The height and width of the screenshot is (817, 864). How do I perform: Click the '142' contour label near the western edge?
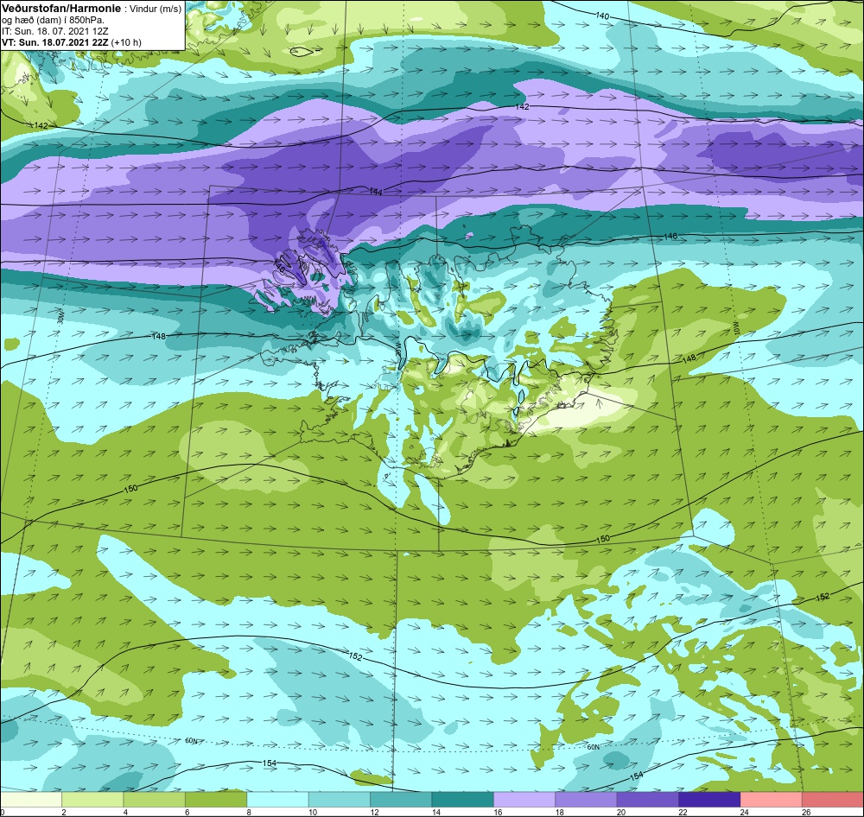(x=41, y=125)
